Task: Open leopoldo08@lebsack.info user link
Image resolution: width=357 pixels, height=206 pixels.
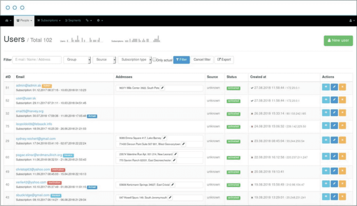Action: coord(34,124)
